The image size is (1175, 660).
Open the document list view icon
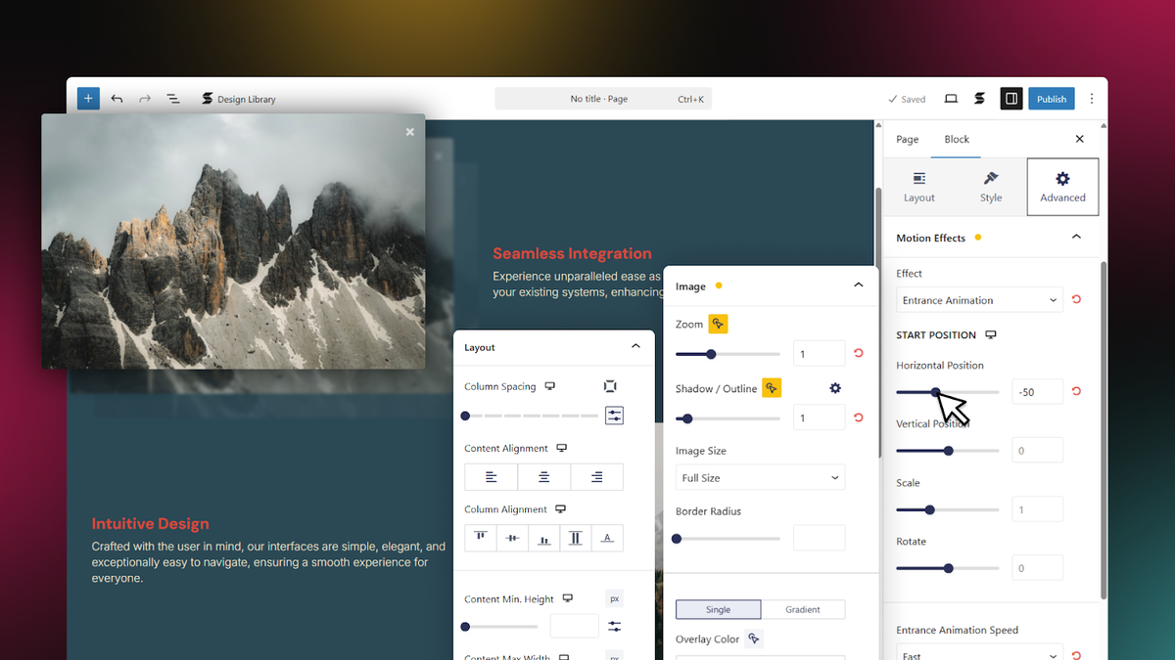(173, 98)
